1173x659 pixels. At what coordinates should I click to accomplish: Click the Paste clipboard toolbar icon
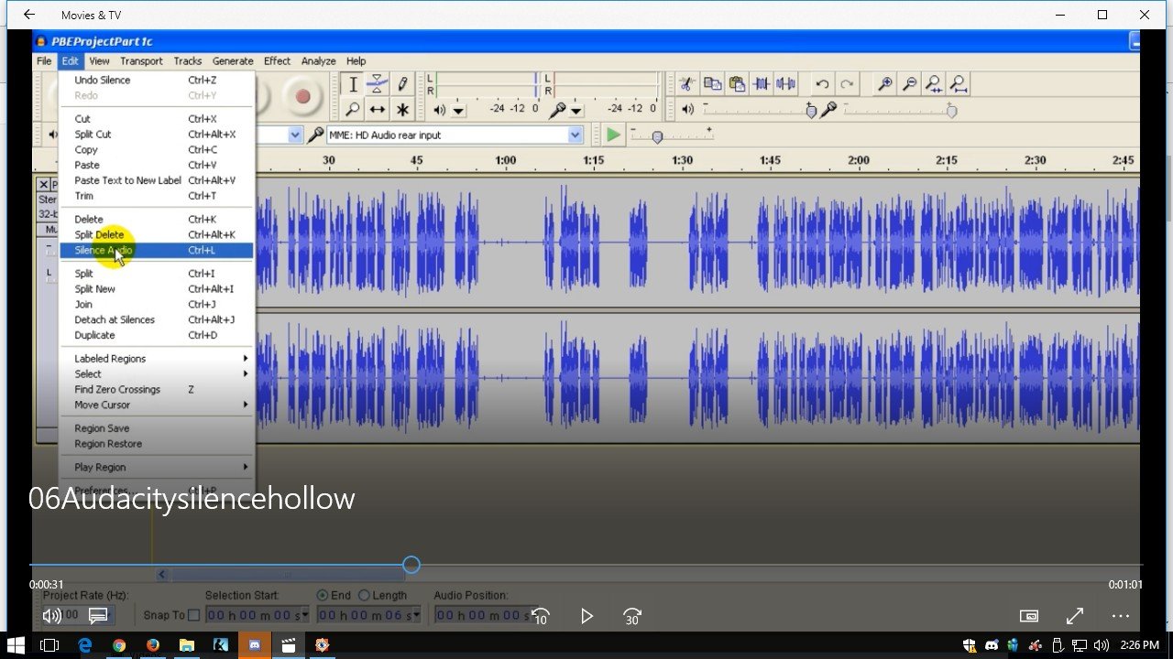(737, 84)
